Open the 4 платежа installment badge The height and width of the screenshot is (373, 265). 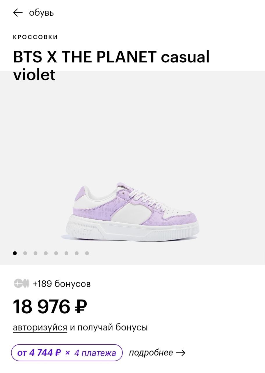click(67, 353)
